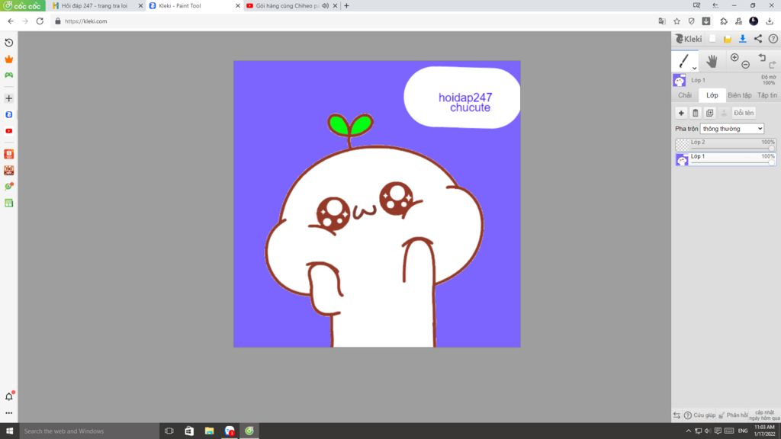
Task: Expand brush tool options arrow
Action: pos(694,68)
